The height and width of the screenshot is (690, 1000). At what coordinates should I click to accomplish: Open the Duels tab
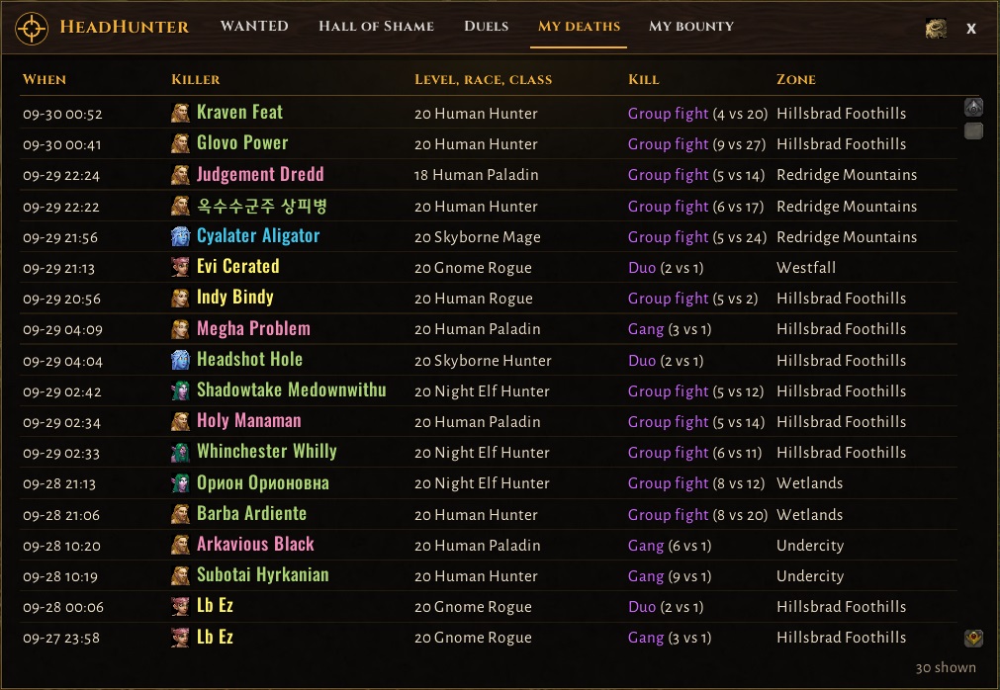coord(486,26)
